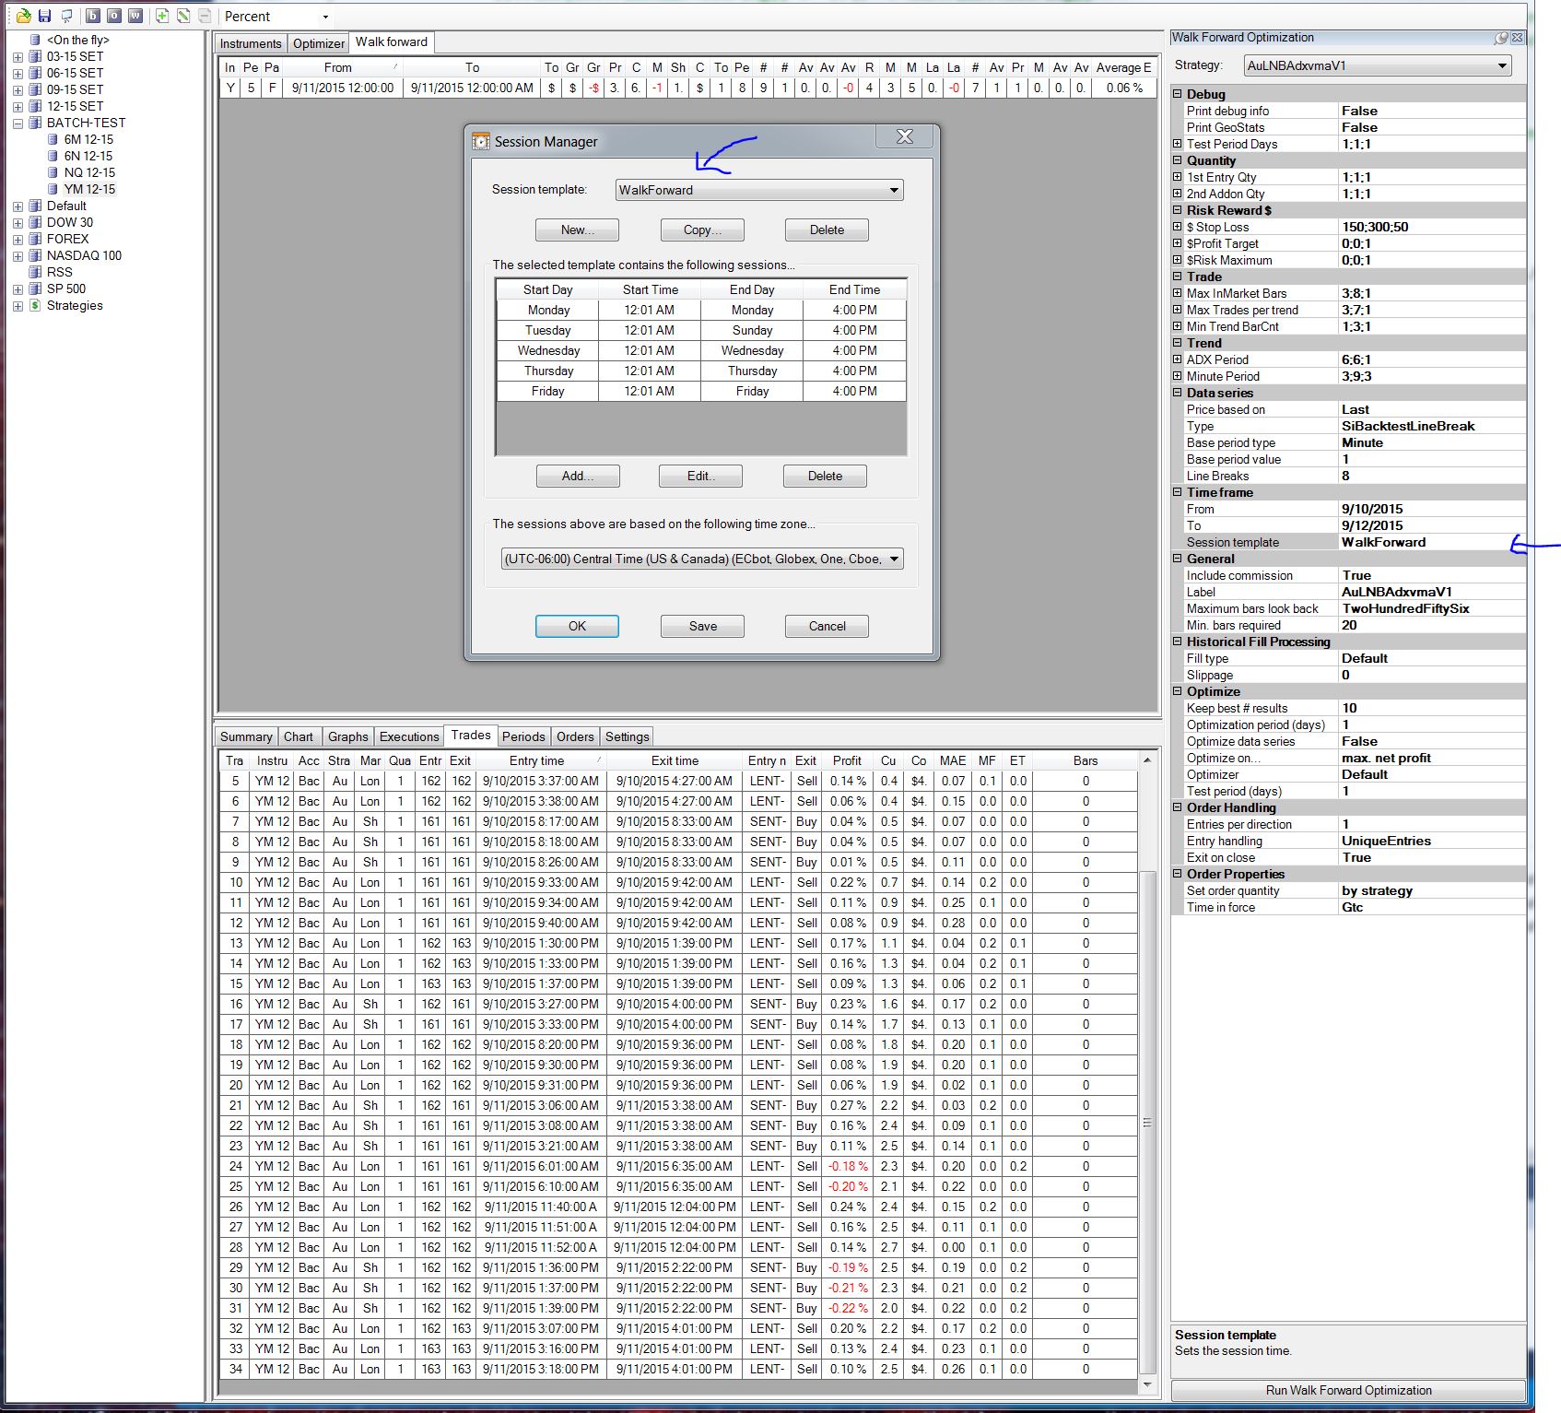Image resolution: width=1561 pixels, height=1413 pixels.
Task: Pin the Walk Forward Optimization panel
Action: click(x=1502, y=38)
